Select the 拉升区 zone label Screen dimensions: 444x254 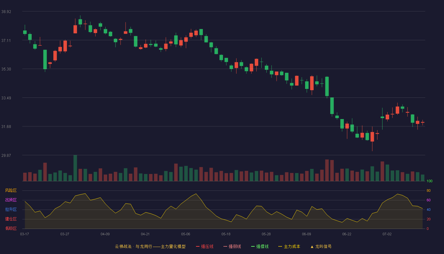11,210
